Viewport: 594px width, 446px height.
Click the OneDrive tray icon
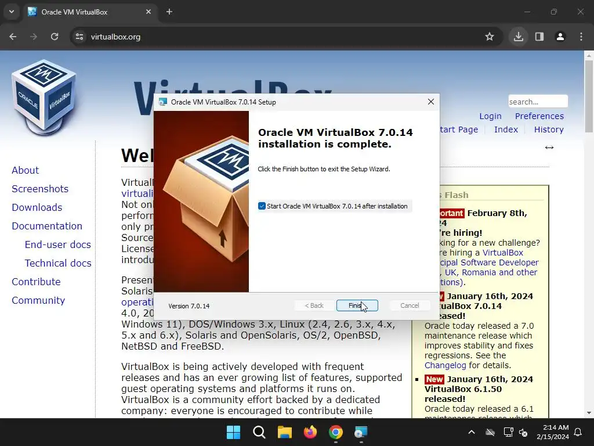tap(490, 432)
